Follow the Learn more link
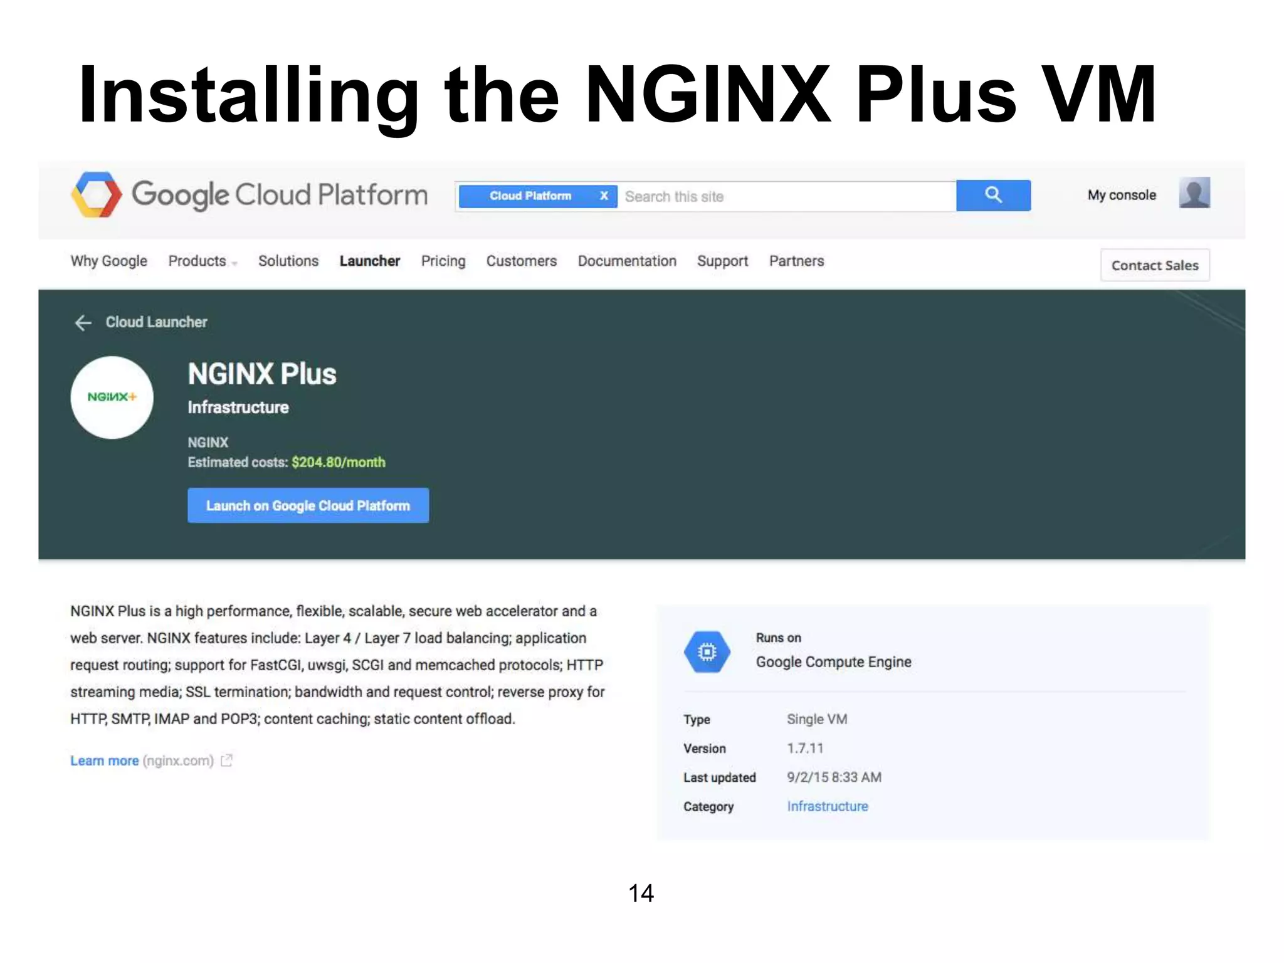Screen dimensions: 1284x963 pos(104,760)
